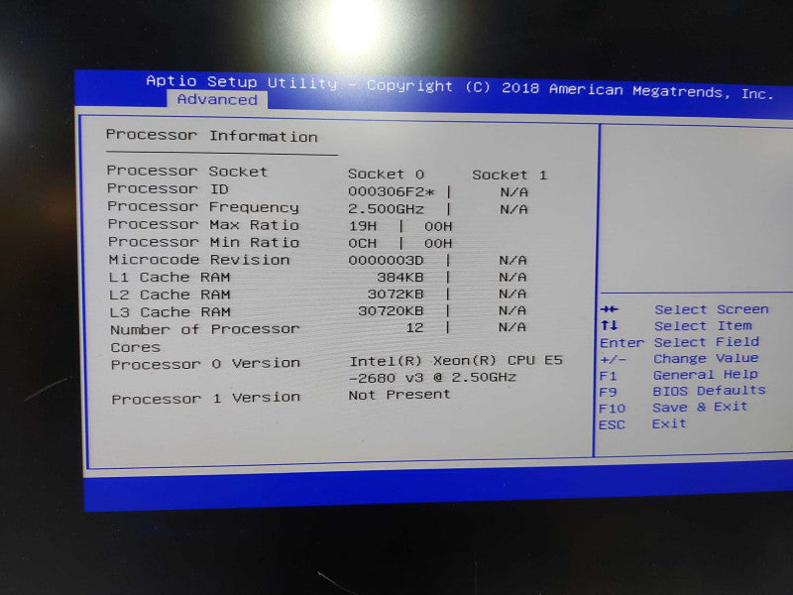Click the 0000003D microcode value
This screenshot has width=793, height=595.
coord(386,260)
